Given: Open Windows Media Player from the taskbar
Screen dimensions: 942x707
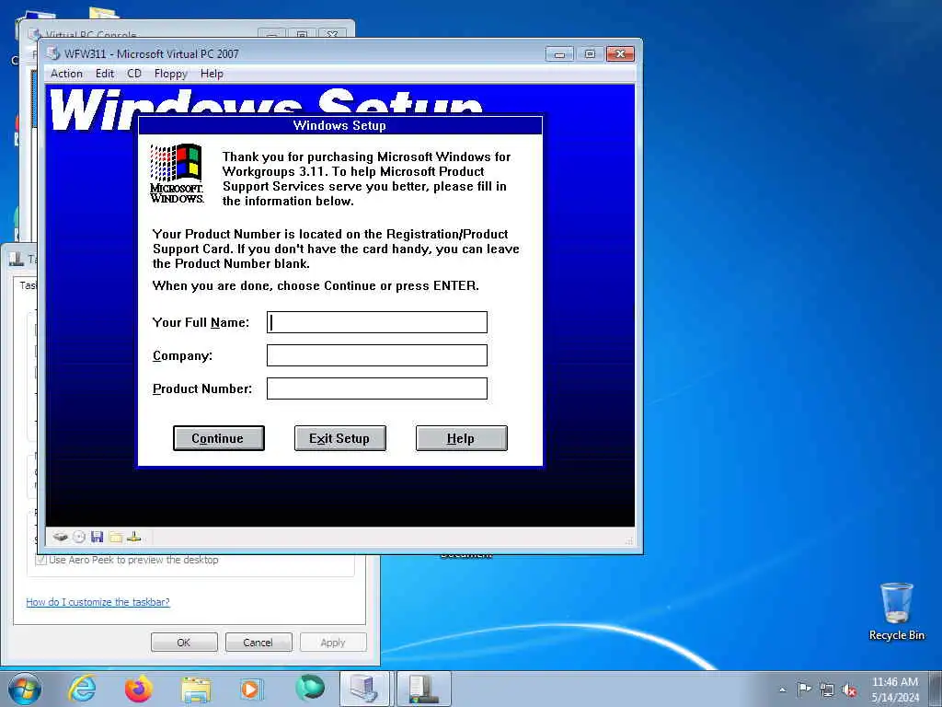Looking at the screenshot, I should (x=250, y=689).
